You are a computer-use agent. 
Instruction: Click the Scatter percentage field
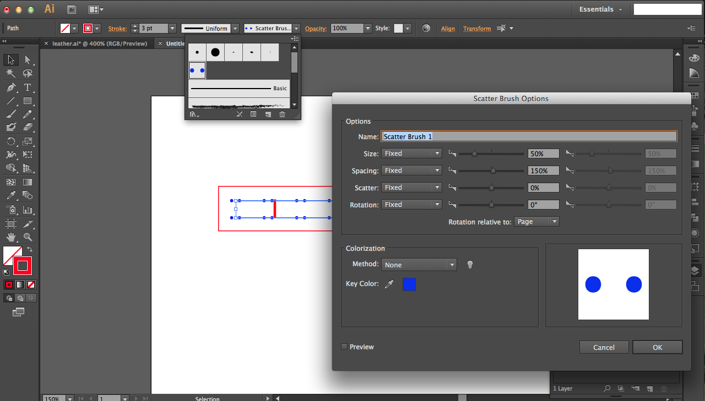click(544, 188)
